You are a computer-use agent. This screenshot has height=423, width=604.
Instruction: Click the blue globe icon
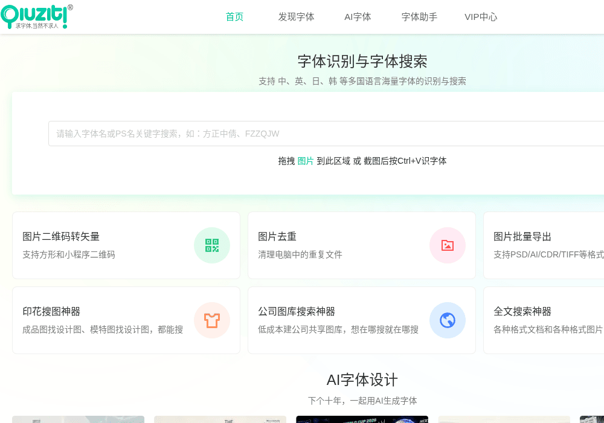[448, 320]
